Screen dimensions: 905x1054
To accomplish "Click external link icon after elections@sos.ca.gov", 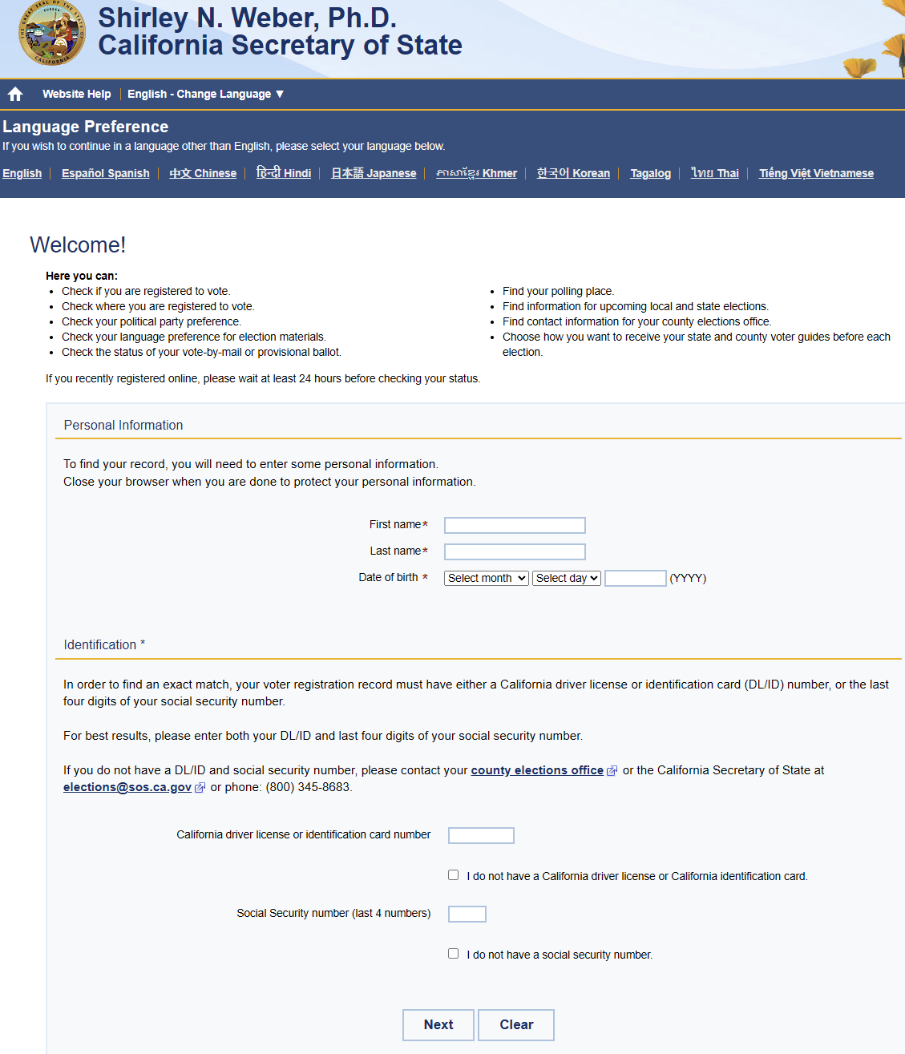I will click(x=200, y=788).
